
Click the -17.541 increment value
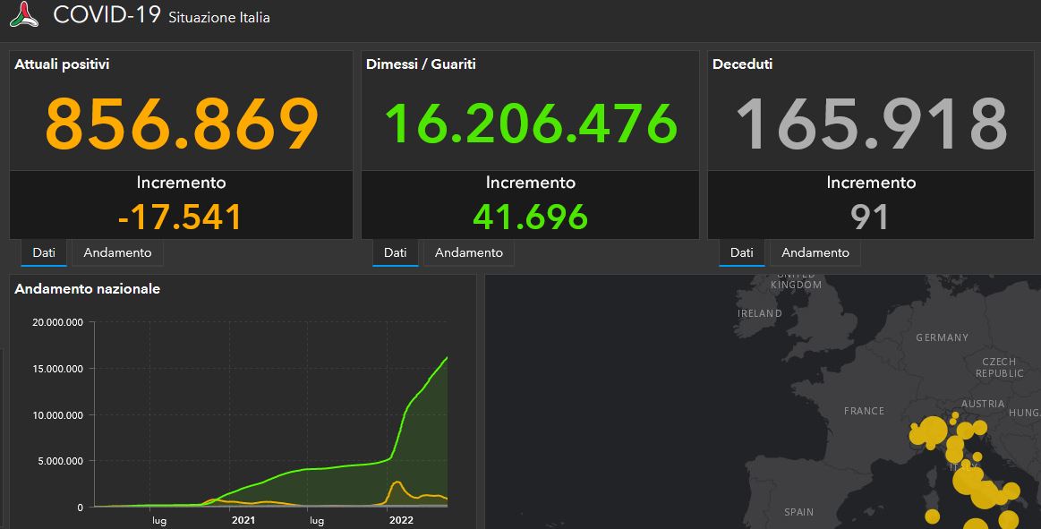[x=180, y=218]
